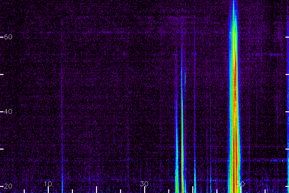The width and height of the screenshot is (289, 193).
Task: Click the "10" horizontal axis label
Action: coord(48,184)
